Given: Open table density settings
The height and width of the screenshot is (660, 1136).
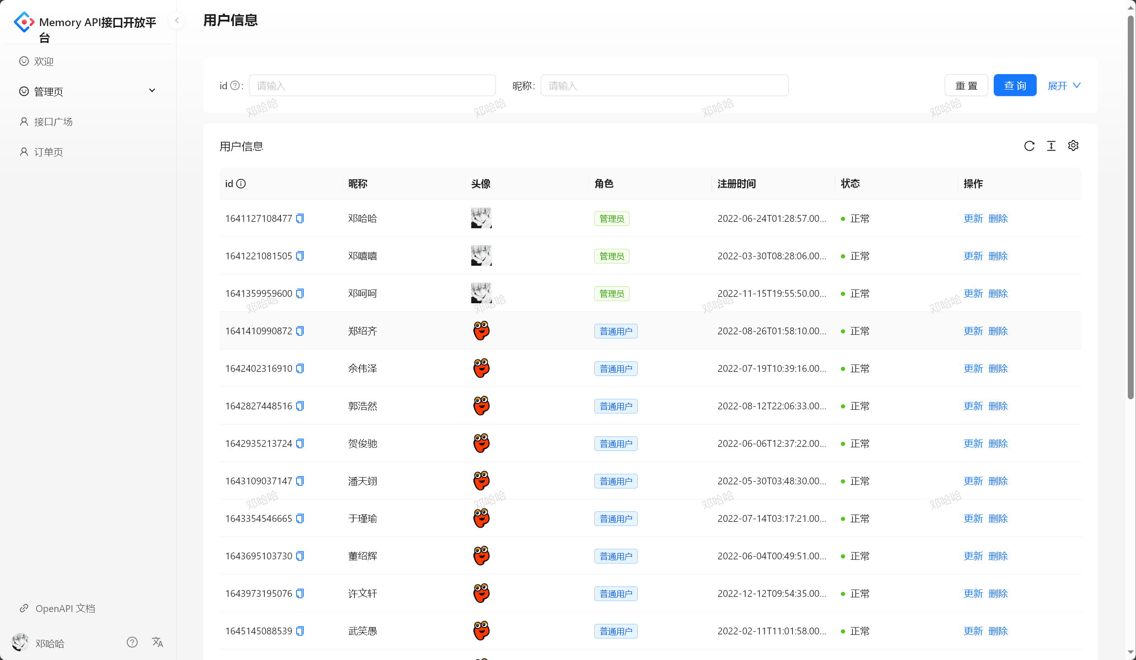Looking at the screenshot, I should pos(1051,146).
